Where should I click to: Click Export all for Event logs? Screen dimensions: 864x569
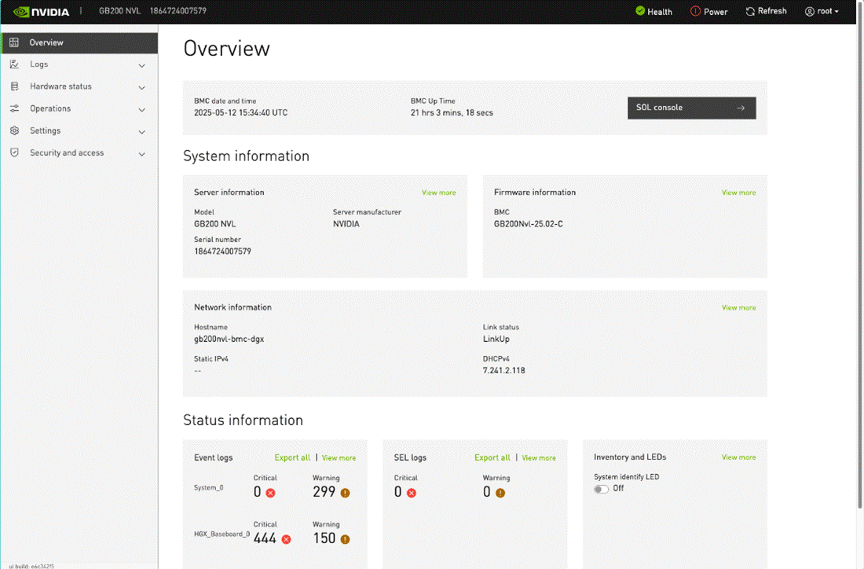(292, 457)
